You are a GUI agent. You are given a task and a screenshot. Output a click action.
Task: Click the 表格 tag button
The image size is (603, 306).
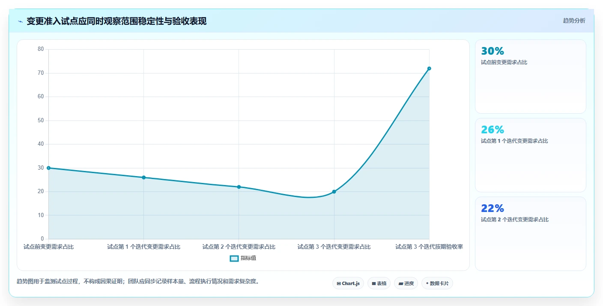click(x=379, y=283)
